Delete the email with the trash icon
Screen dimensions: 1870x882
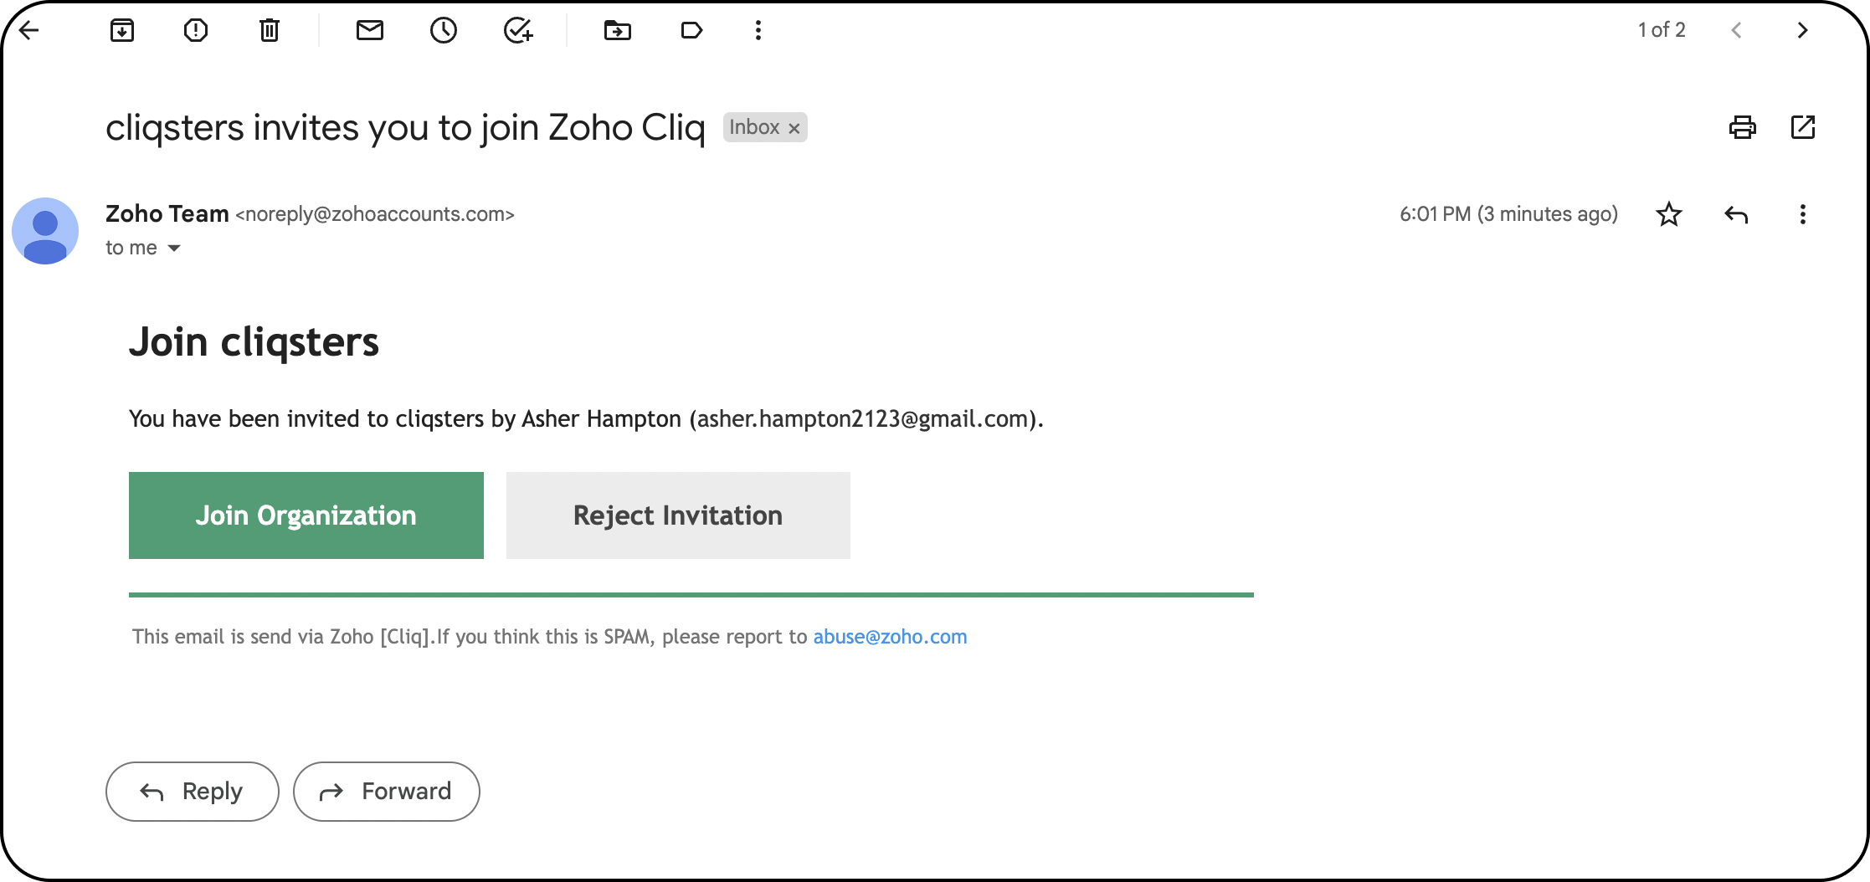(269, 31)
